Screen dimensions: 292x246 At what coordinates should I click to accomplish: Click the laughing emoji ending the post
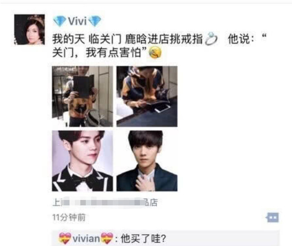(155, 52)
